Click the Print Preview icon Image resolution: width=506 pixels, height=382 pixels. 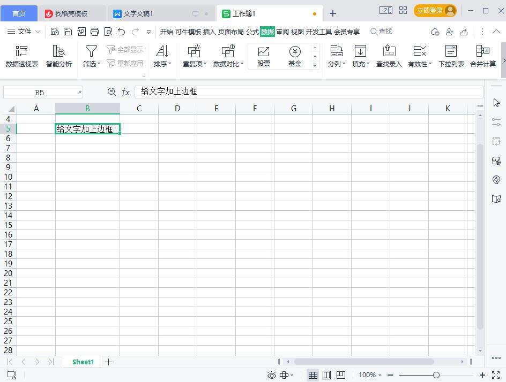click(108, 32)
